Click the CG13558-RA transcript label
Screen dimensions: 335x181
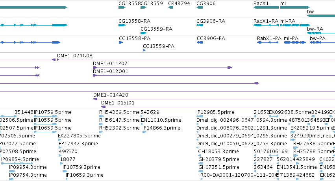(134, 21)
